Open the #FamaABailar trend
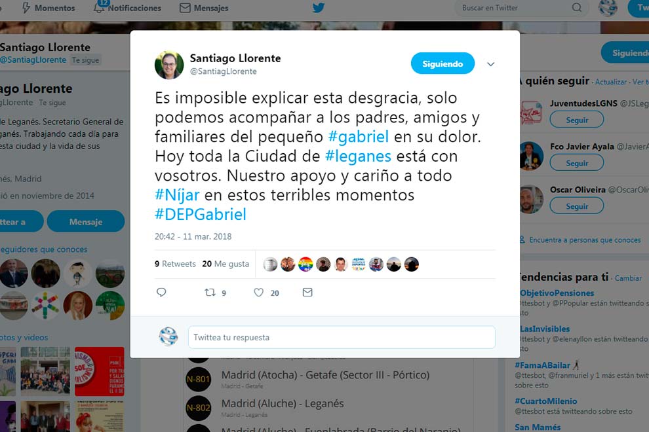 pos(542,365)
